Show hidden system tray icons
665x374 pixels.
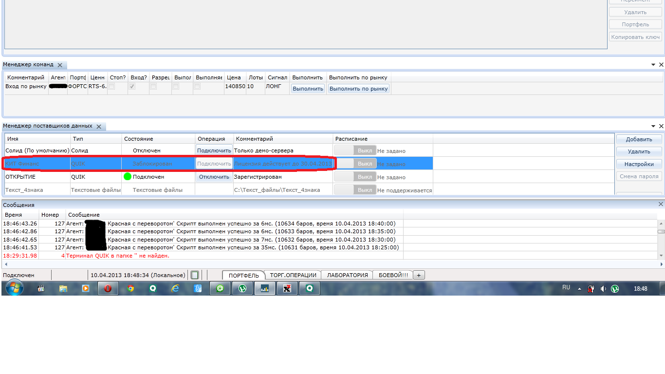(x=579, y=289)
